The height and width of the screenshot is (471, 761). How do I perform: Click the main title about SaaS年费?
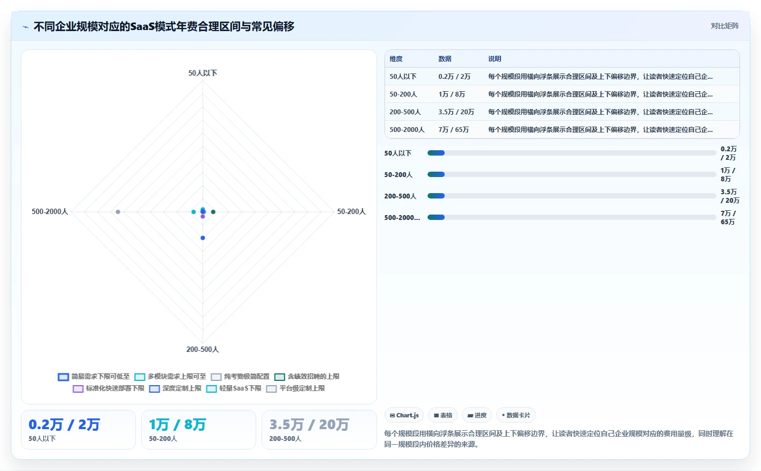pos(164,26)
